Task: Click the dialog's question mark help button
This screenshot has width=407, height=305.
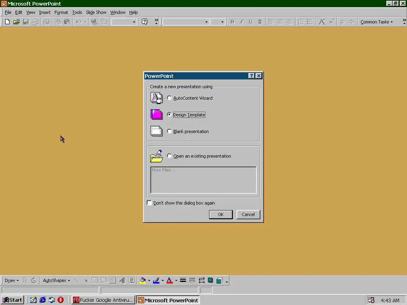Action: [251, 76]
